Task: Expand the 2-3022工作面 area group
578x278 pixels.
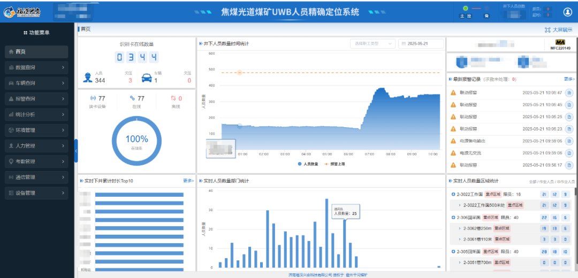Action: point(453,194)
